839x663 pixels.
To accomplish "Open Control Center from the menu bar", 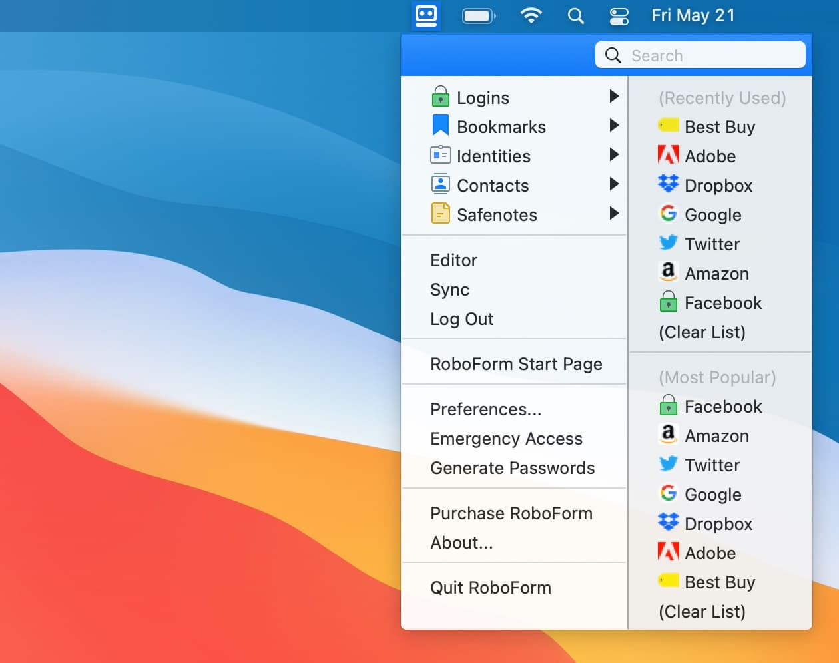I will point(619,16).
